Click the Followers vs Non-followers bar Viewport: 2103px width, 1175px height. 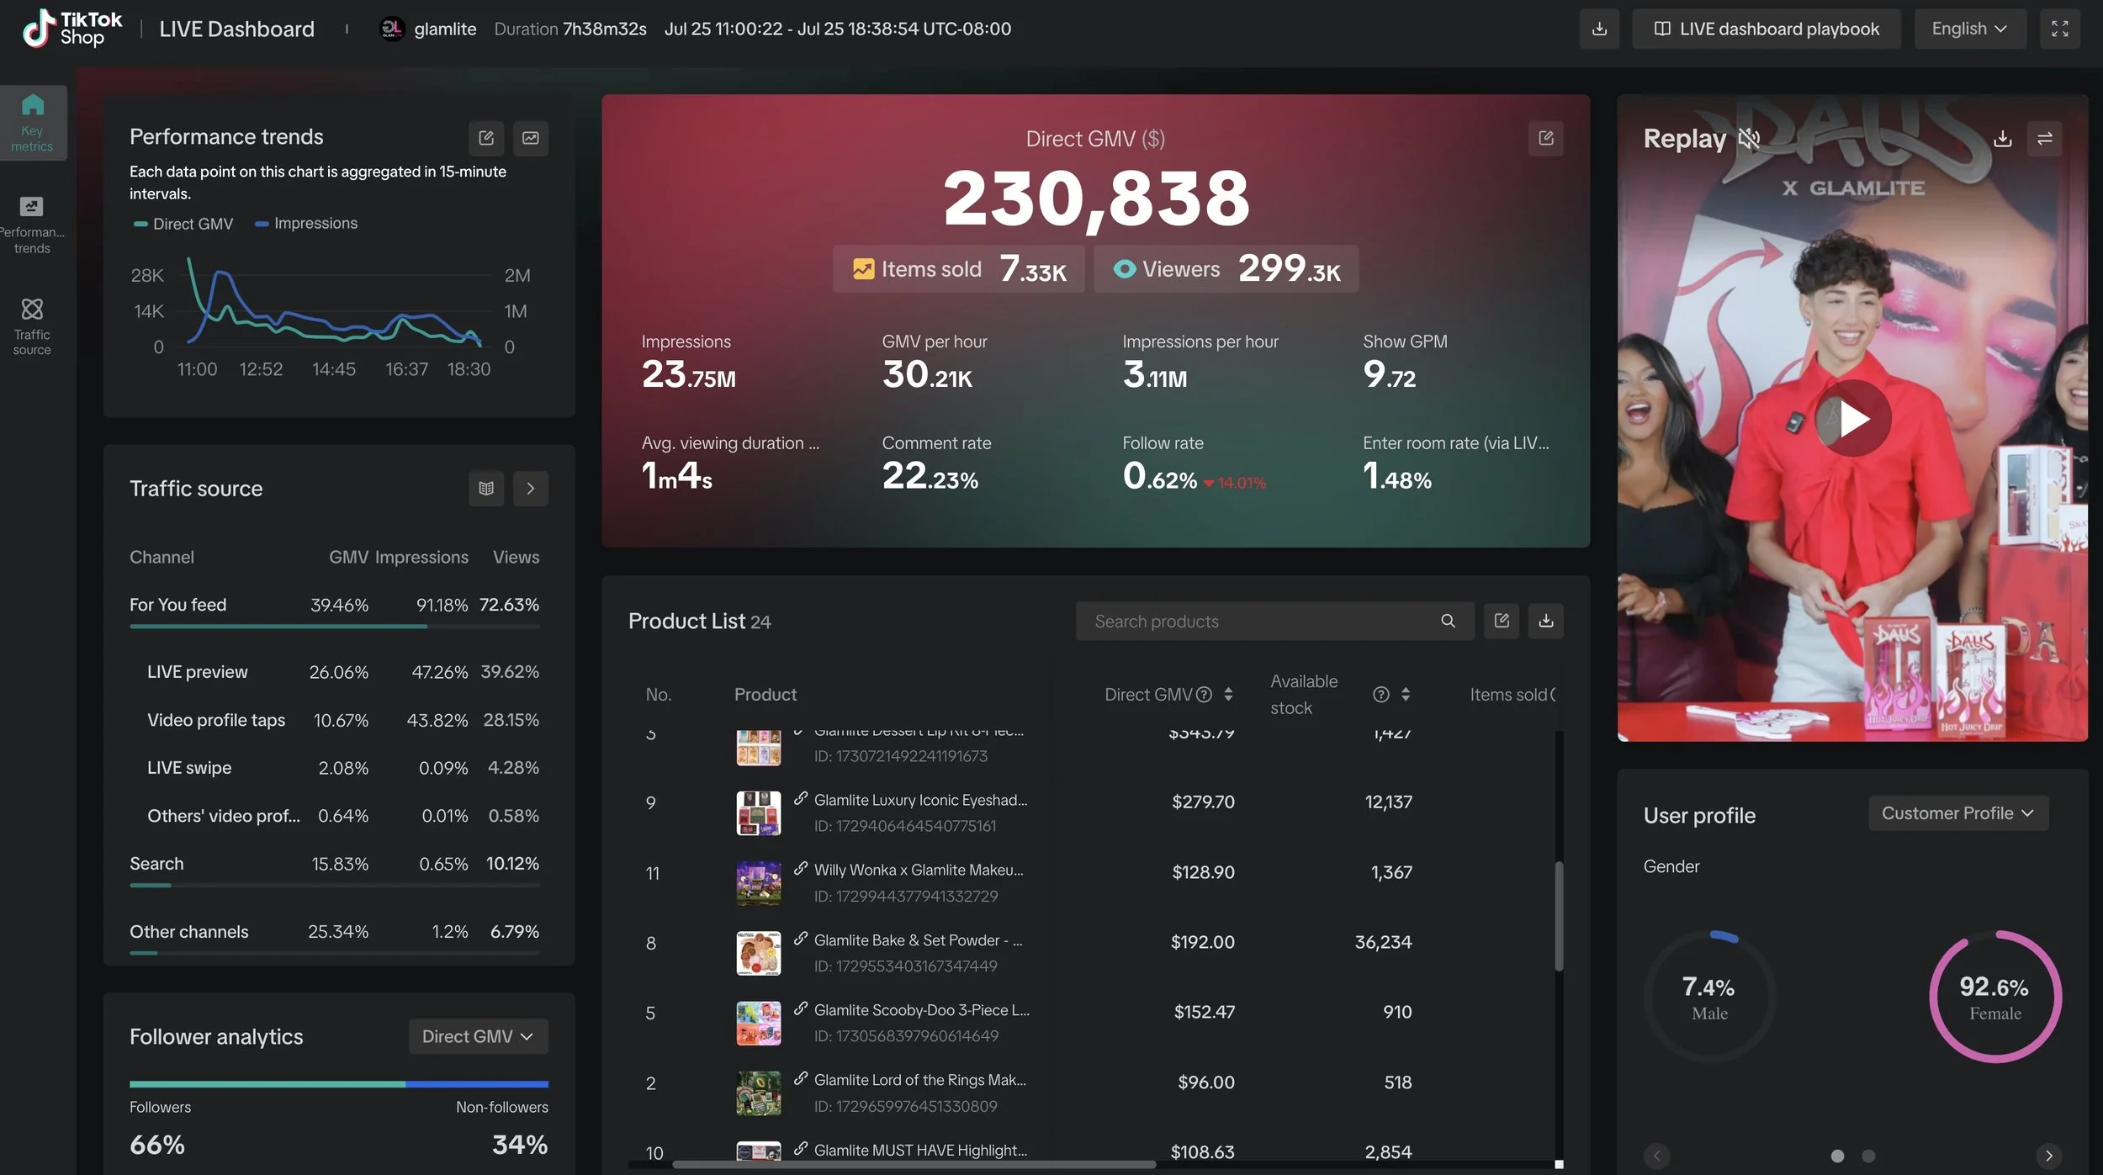pos(339,1084)
